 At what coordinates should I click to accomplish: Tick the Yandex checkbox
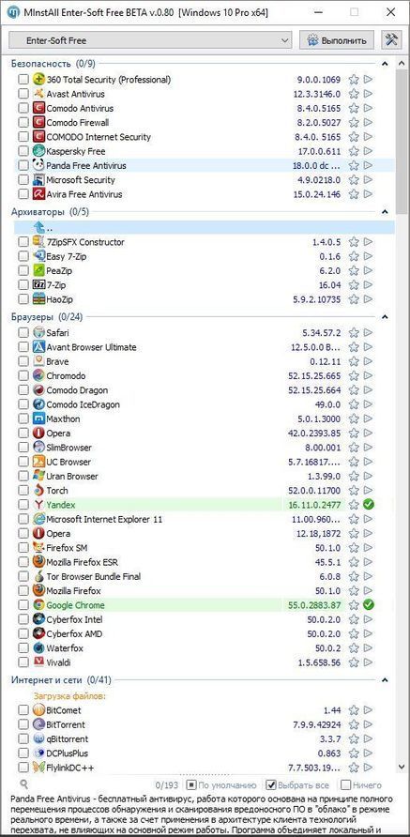pyautogui.click(x=23, y=505)
